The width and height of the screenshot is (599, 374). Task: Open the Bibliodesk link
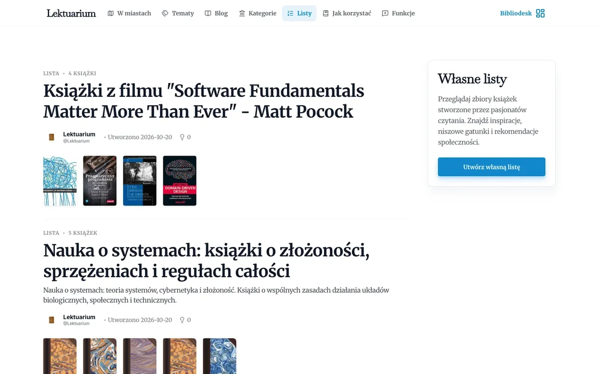(516, 13)
